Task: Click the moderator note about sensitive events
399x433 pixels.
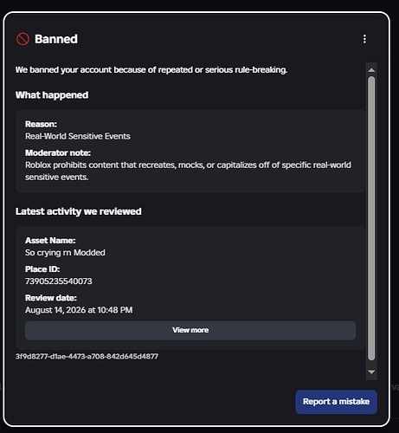Action: coord(188,171)
